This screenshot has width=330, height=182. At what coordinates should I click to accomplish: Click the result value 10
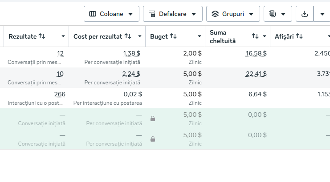(60, 74)
